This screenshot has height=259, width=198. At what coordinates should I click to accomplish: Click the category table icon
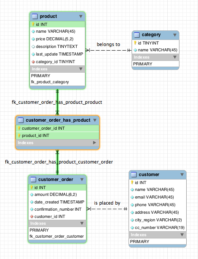click(x=137, y=35)
